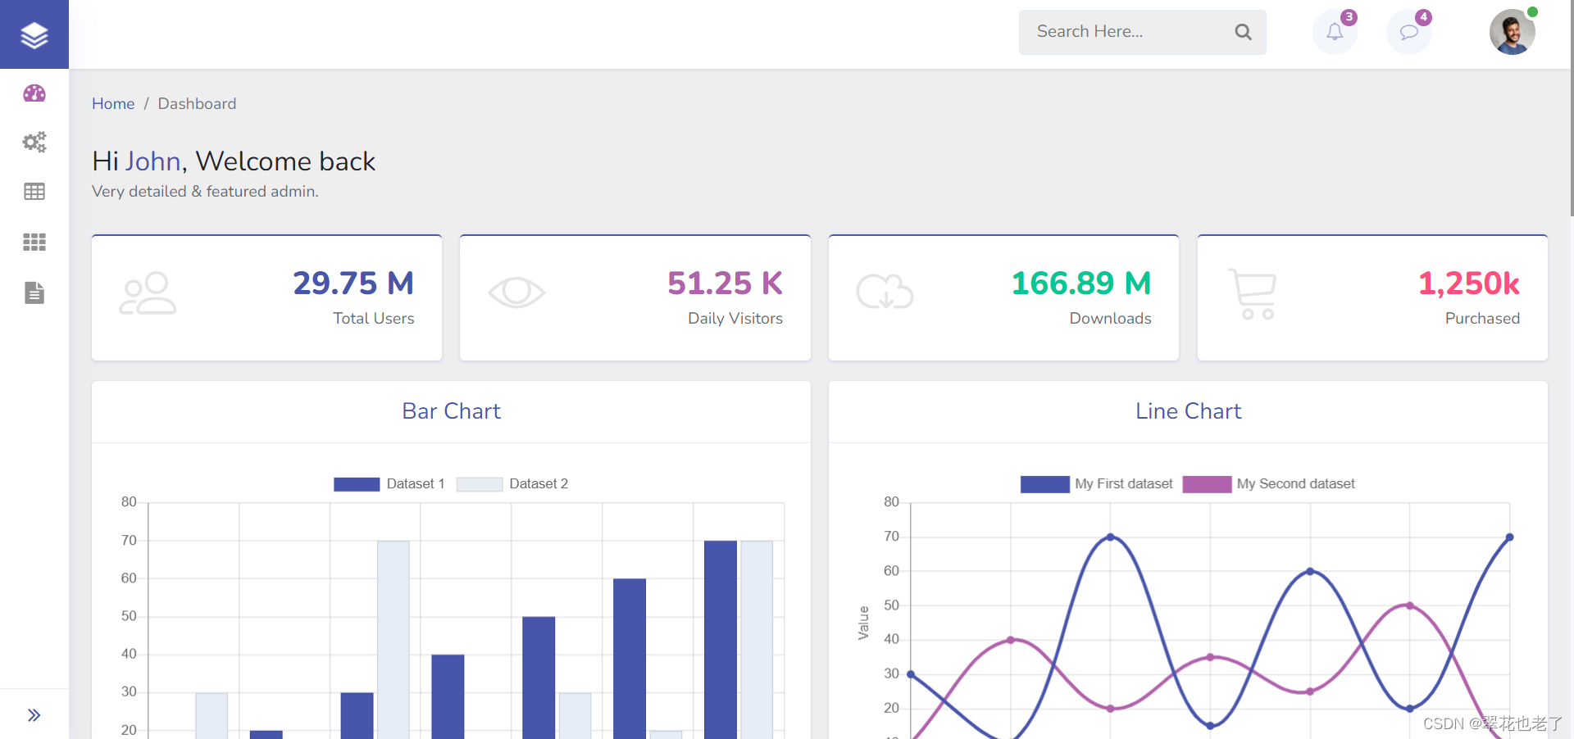Toggle My First dataset legend swatch
Screen dimensions: 1574x739
tap(1044, 484)
